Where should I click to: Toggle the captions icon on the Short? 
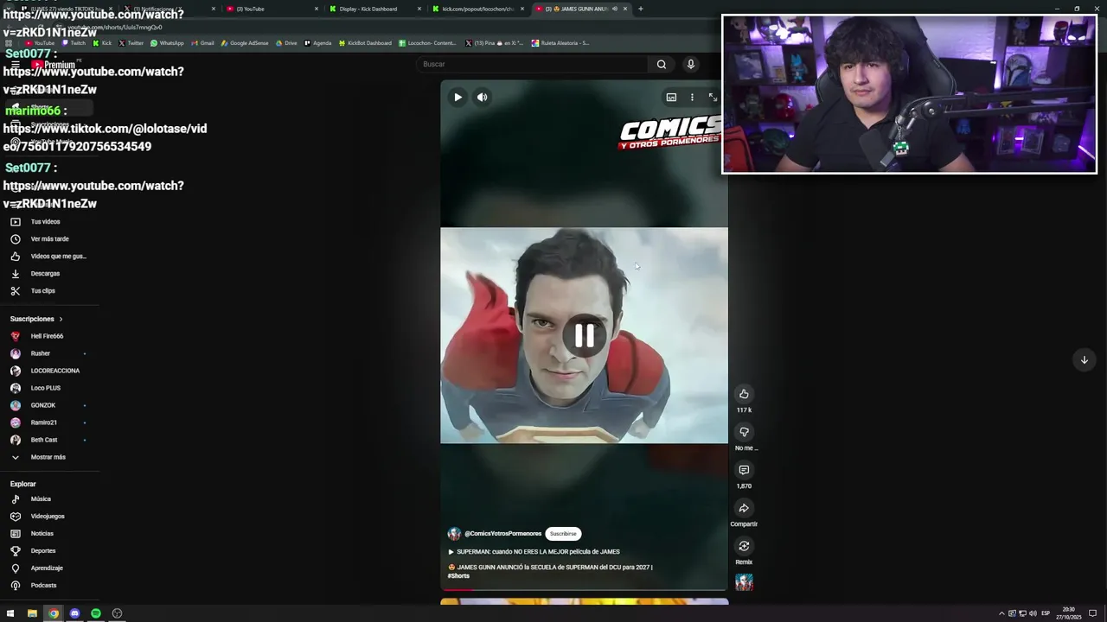click(x=671, y=98)
